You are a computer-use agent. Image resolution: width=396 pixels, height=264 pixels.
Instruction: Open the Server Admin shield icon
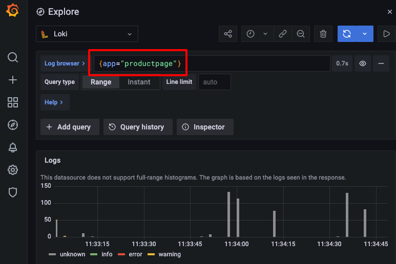pyautogui.click(x=13, y=192)
